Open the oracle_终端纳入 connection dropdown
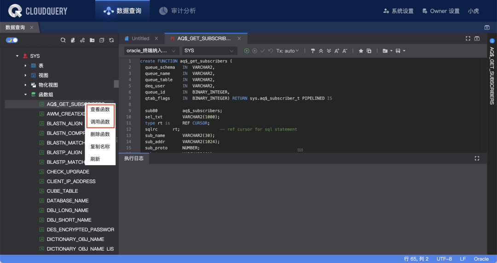The width and height of the screenshot is (497, 263). 151,51
